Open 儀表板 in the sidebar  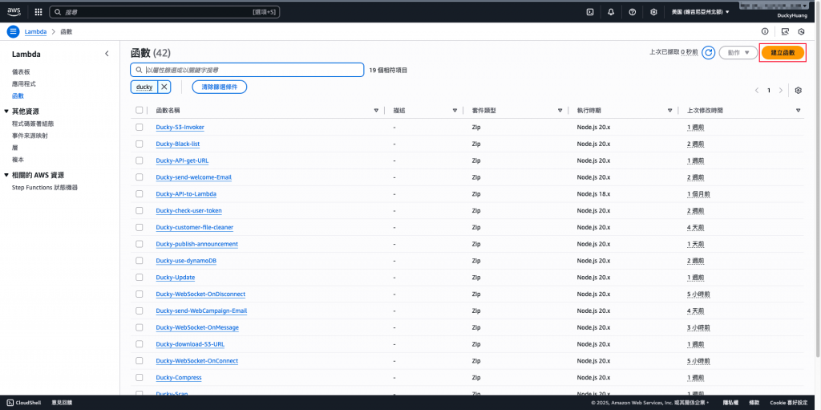pyautogui.click(x=20, y=71)
